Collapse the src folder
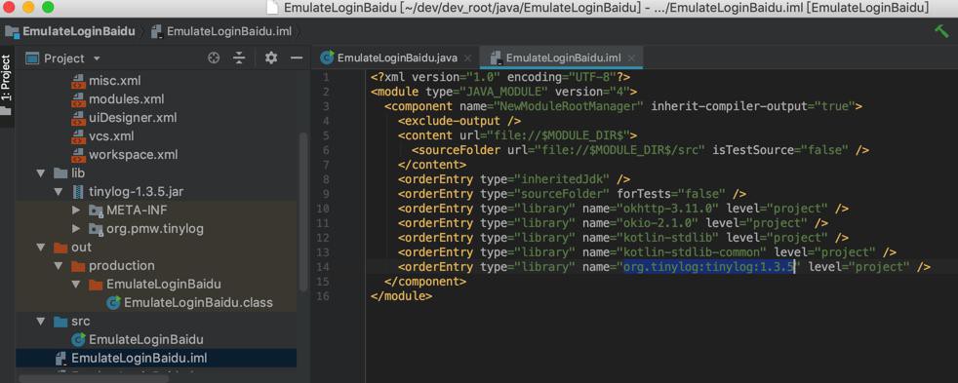Image resolution: width=958 pixels, height=383 pixels. click(x=41, y=322)
